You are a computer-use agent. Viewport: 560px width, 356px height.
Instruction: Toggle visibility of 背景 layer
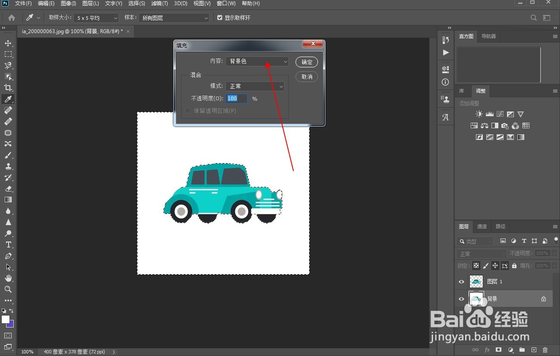[462, 299]
